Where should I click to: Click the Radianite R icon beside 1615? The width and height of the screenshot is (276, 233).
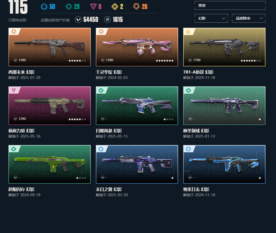107,19
